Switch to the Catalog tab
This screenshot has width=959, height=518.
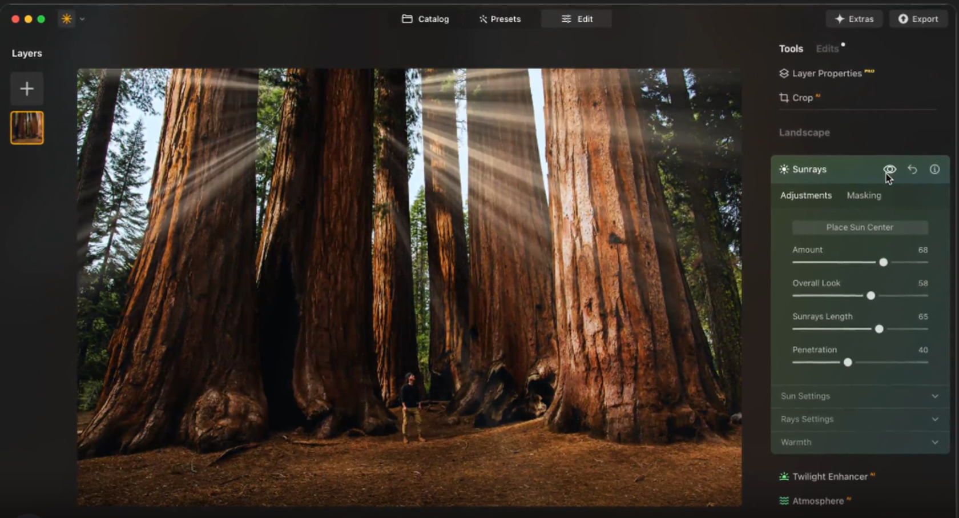425,18
